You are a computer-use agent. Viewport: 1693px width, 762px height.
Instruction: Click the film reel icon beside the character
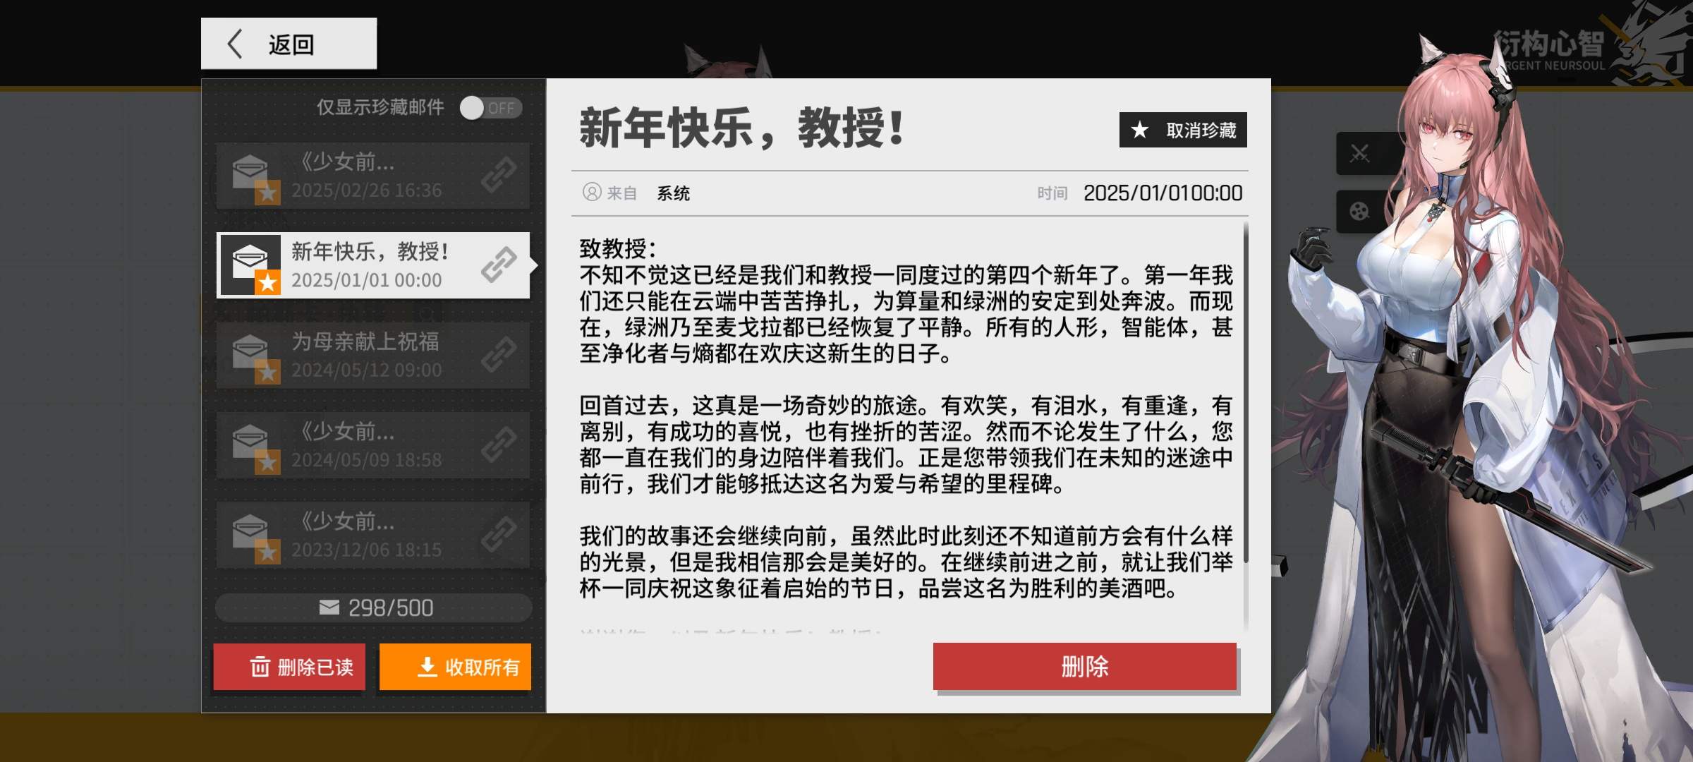click(x=1359, y=211)
